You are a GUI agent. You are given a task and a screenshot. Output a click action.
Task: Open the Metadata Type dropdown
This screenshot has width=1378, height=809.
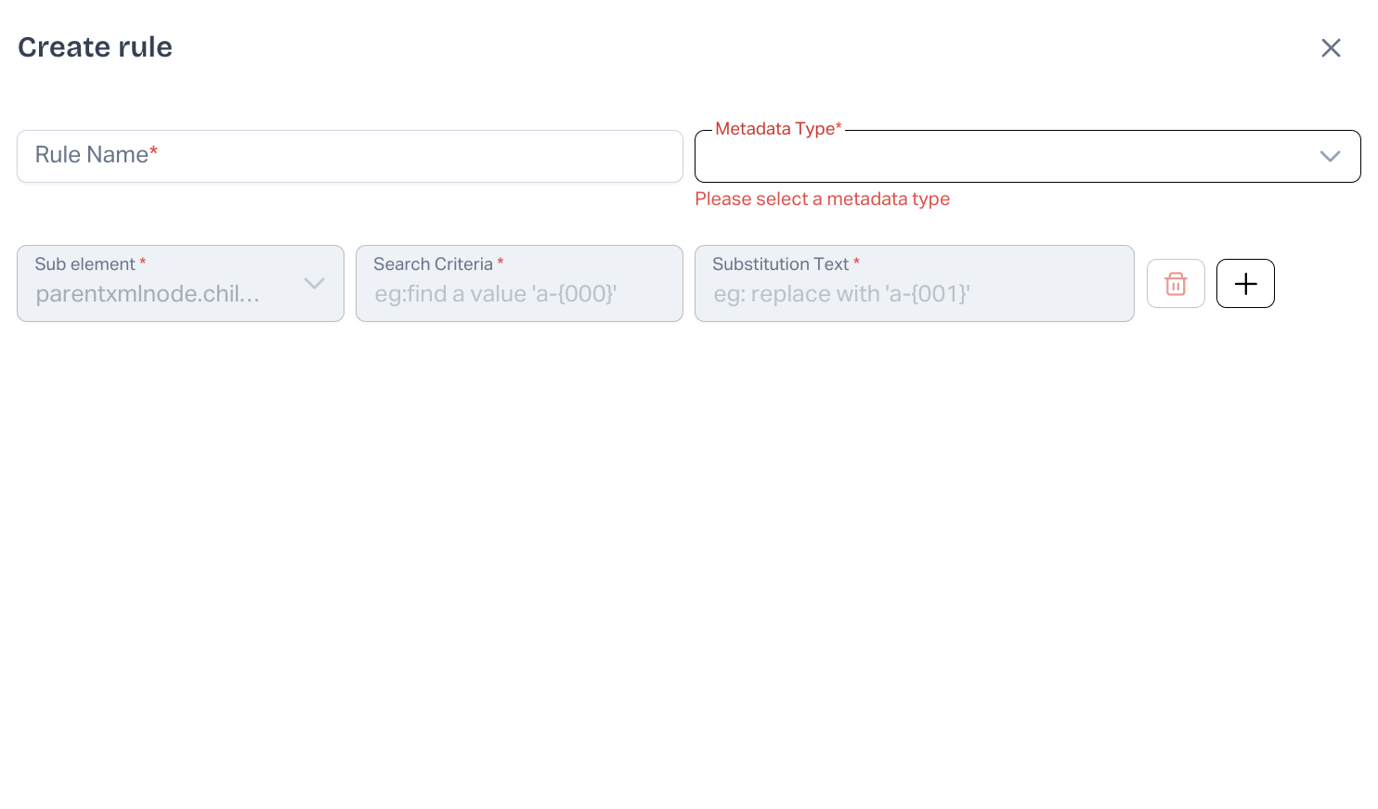pos(1003,157)
